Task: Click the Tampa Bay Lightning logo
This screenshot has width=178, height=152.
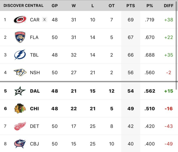Action: pos(20,55)
